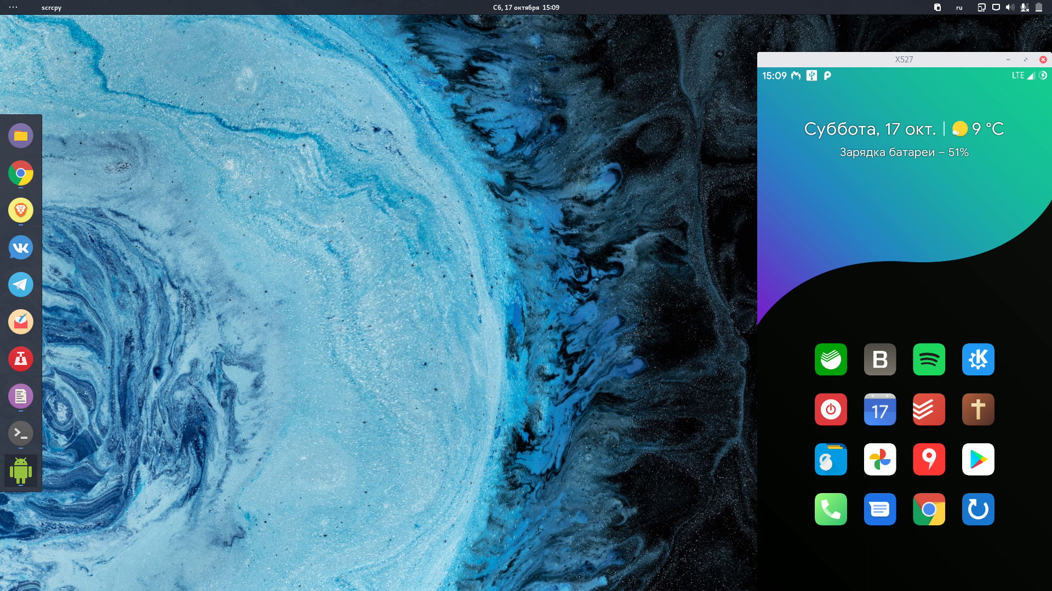The width and height of the screenshot is (1052, 591).
Task: Launch Google Chrome from the dock
Action: coord(21,173)
